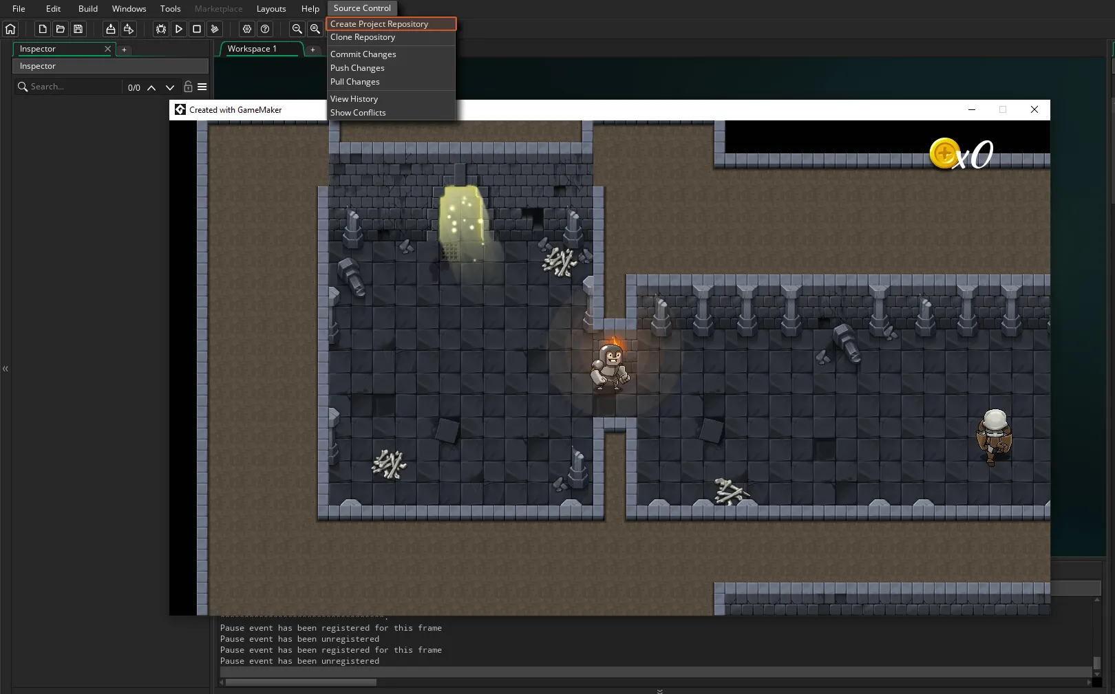Stop the running game

coord(196,29)
